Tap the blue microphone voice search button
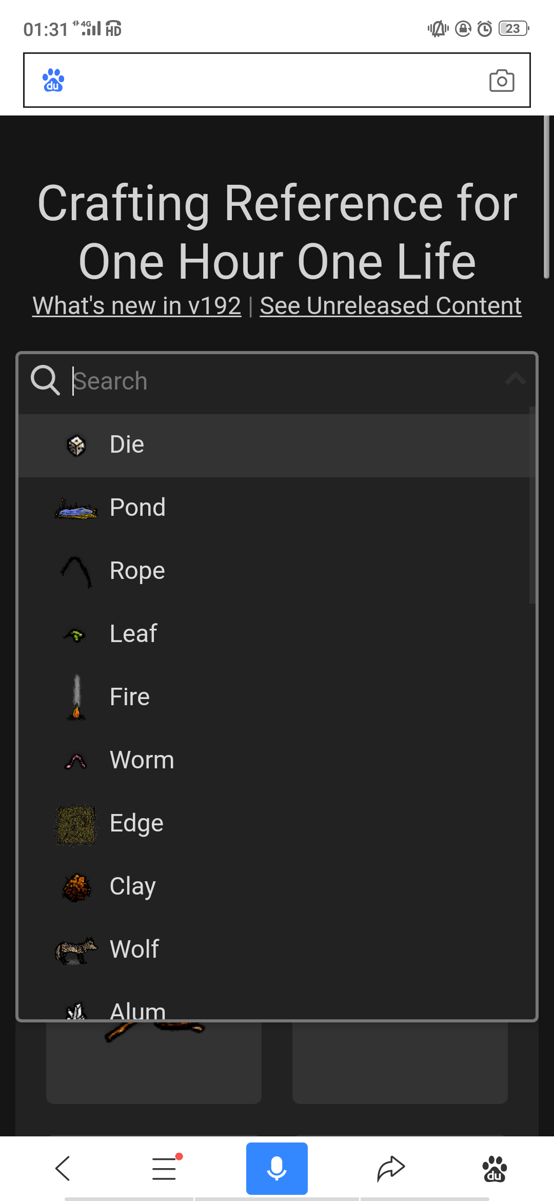This screenshot has width=554, height=1201. pos(277,1169)
